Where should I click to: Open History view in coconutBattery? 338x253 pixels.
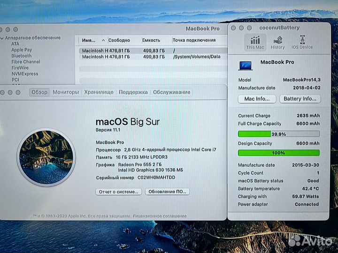click(277, 42)
